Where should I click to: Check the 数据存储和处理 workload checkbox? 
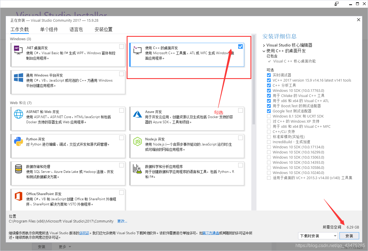[x=122, y=165]
